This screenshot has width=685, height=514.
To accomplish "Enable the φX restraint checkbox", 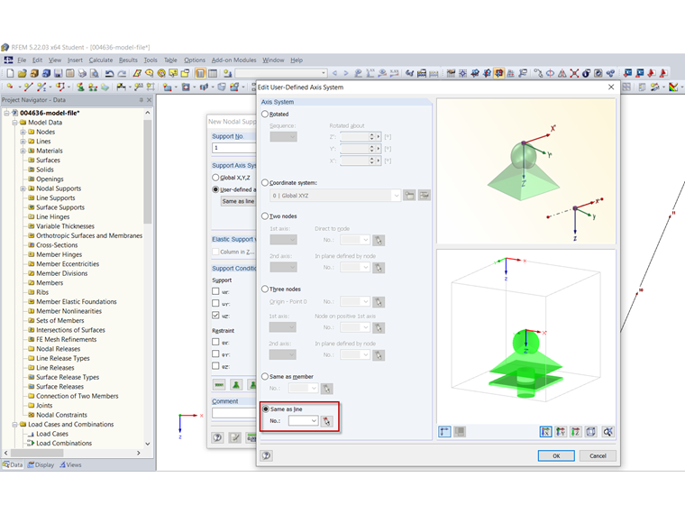I will (x=215, y=343).
